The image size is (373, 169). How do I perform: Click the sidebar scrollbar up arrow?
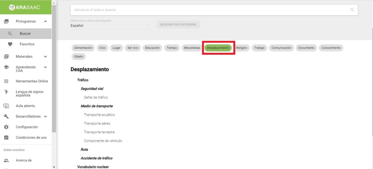pos(54,3)
